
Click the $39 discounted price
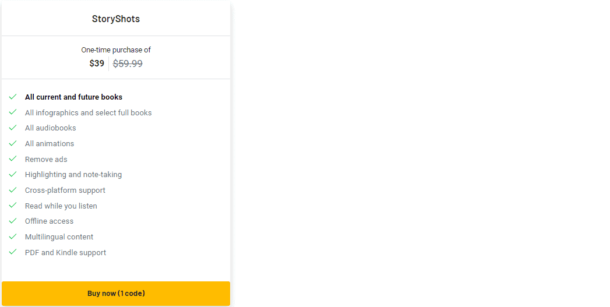pyautogui.click(x=97, y=63)
